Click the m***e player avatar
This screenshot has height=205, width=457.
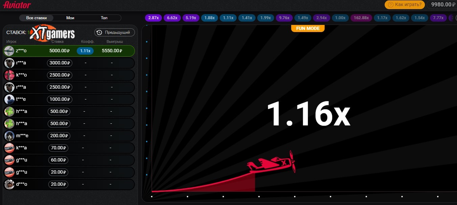click(x=9, y=136)
